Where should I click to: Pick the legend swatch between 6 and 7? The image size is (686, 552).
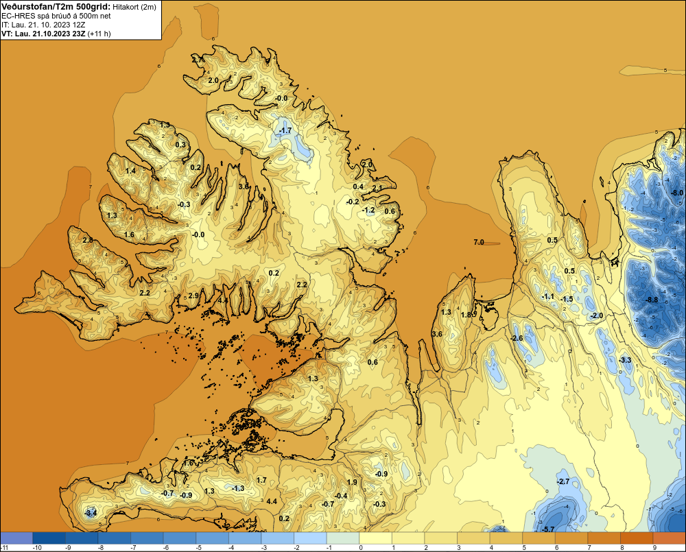point(572,538)
